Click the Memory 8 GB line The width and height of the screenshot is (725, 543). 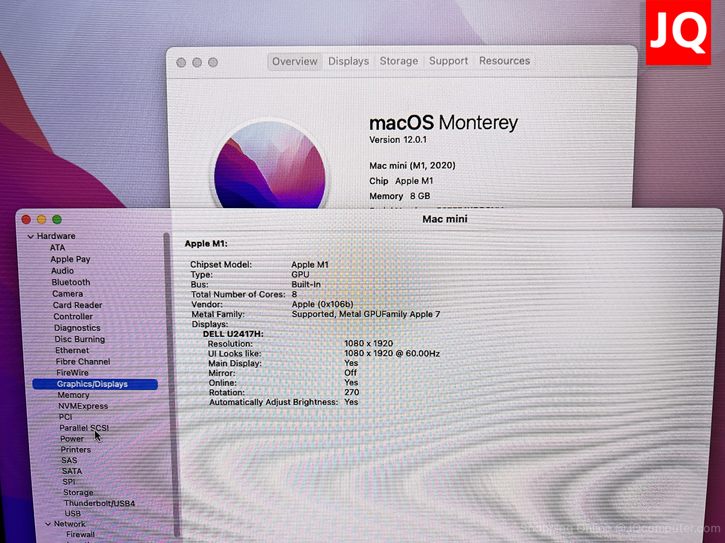point(400,196)
